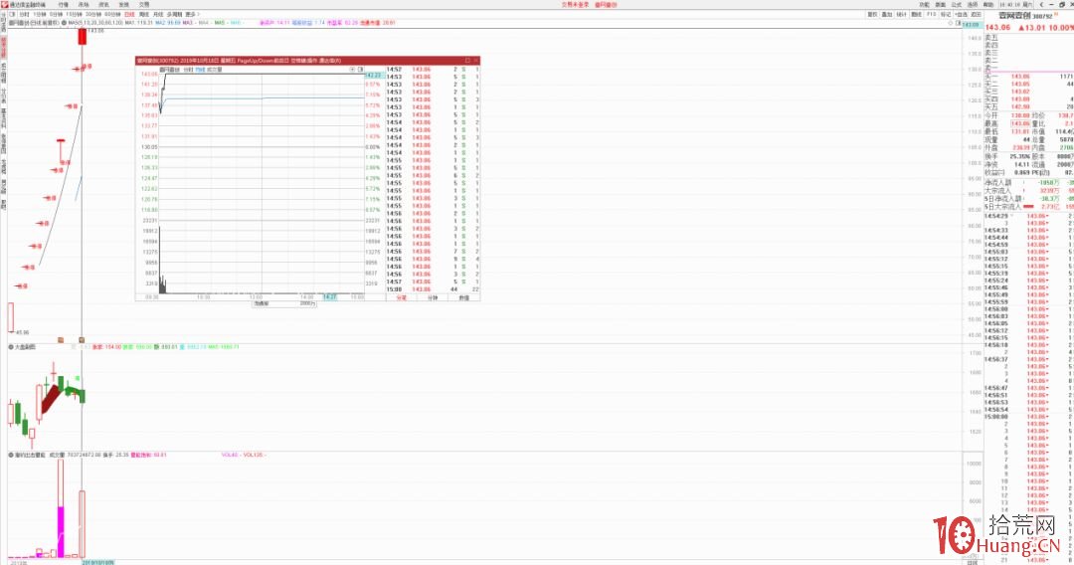Click the stock name 壹网壹创 header

click(1014, 16)
